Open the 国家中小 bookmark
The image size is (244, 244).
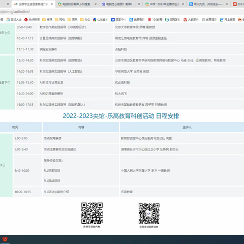click(x=118, y=20)
